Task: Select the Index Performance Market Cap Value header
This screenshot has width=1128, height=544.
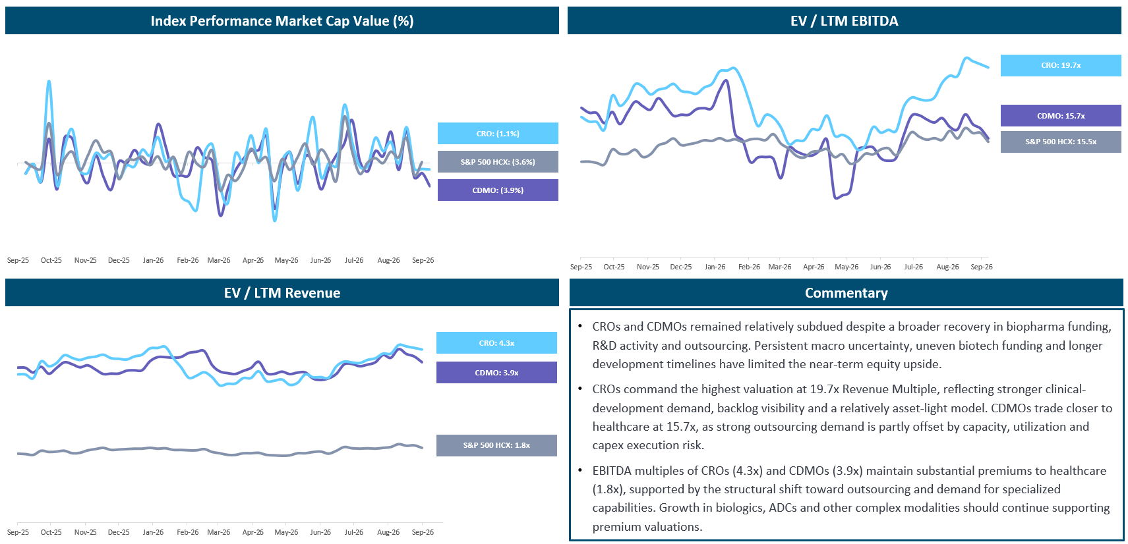Action: tap(282, 20)
